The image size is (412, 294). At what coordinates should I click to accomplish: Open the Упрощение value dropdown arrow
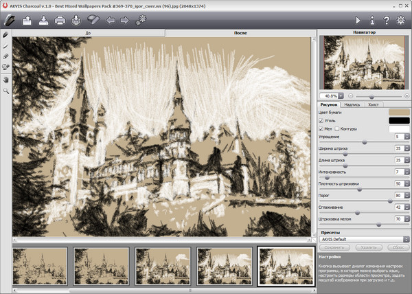pyautogui.click(x=407, y=137)
